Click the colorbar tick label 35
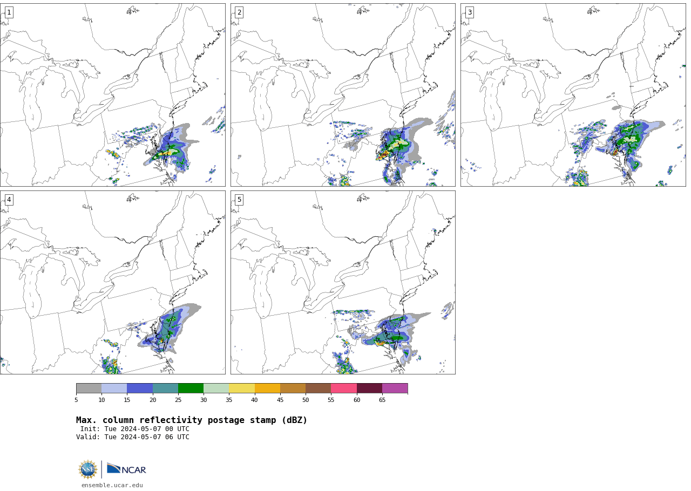The height and width of the screenshot is (491, 691). 229,400
